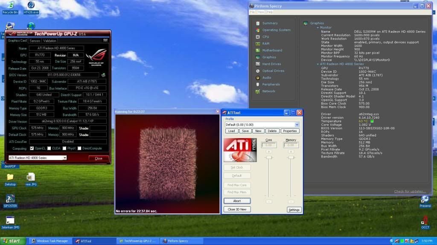Select the Network icon in Speccy sidebar

coord(258,91)
